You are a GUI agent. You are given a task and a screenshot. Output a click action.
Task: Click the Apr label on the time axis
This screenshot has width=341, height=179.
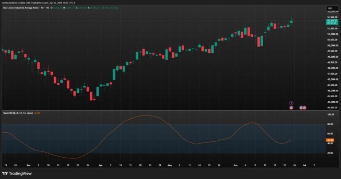coord(101,165)
